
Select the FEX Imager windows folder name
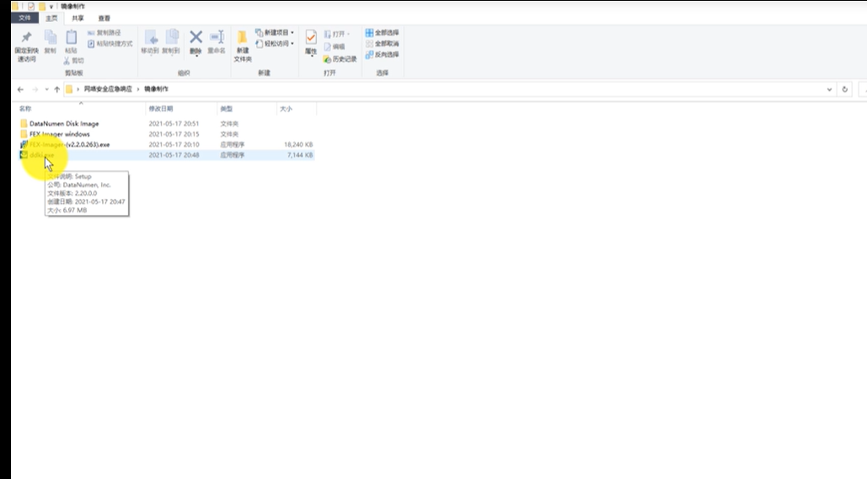tap(59, 134)
